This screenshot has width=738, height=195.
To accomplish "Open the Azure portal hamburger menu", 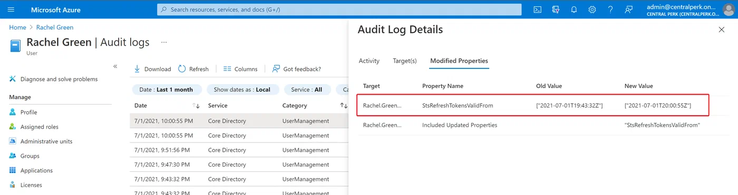I will (11, 9).
